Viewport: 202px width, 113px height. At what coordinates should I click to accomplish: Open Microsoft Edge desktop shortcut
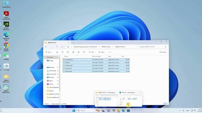click(6, 36)
